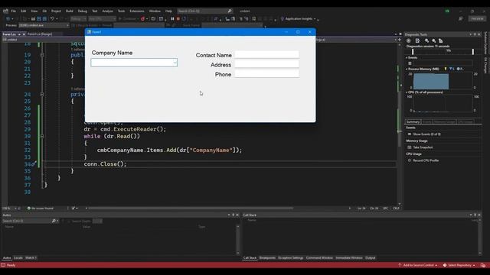Open the Build menu
490x275 pixels.
click(70, 11)
